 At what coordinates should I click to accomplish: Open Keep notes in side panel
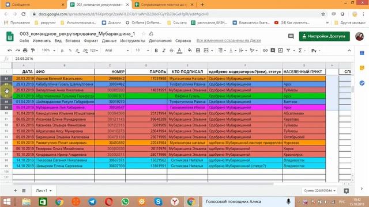click(x=362, y=68)
